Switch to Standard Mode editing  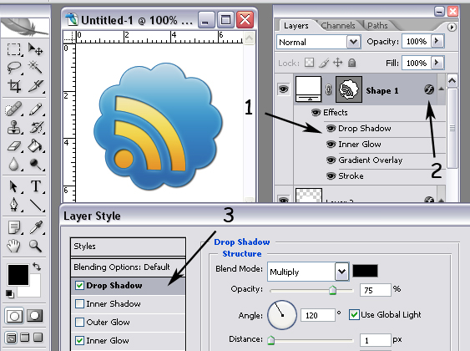coord(14,316)
